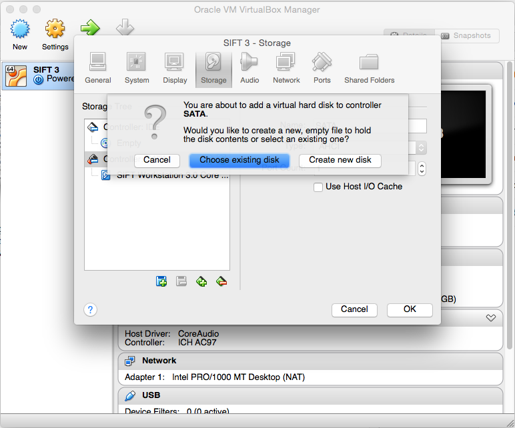
Task: Open the Network settings tab
Action: pos(286,68)
